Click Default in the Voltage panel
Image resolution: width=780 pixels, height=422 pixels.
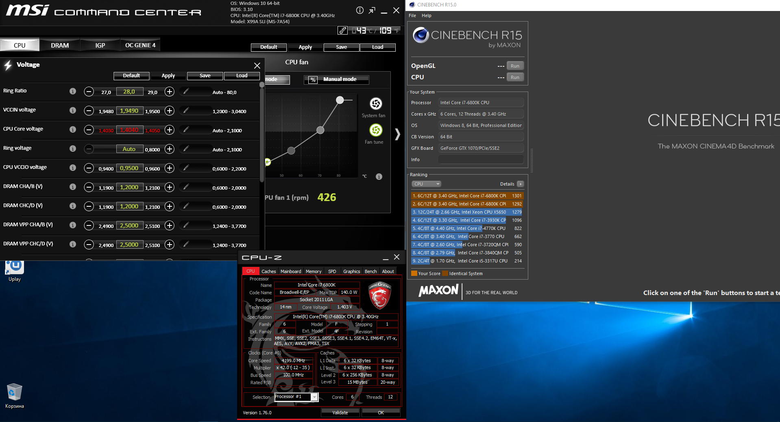coord(131,76)
